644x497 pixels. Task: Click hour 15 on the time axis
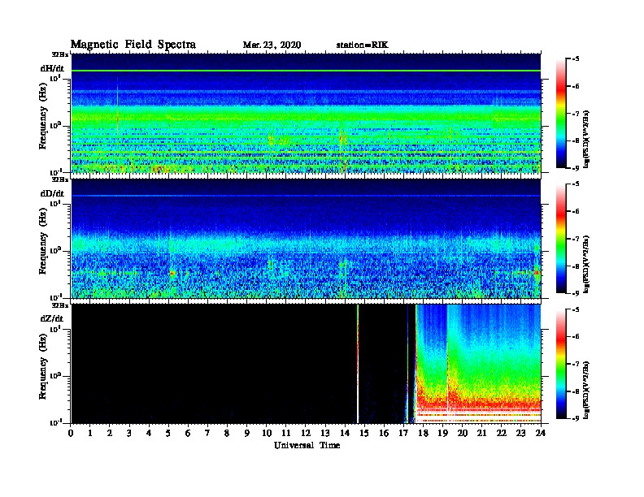point(364,434)
